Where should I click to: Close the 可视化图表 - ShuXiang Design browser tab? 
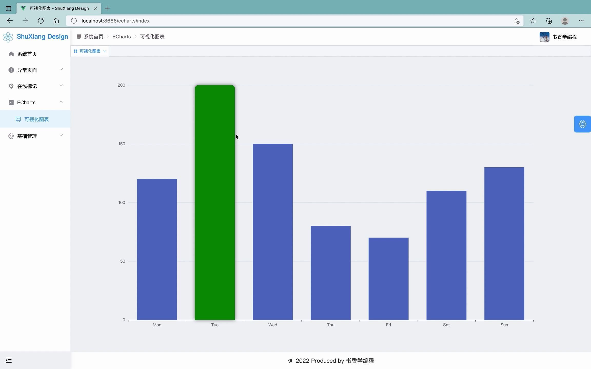(x=95, y=8)
